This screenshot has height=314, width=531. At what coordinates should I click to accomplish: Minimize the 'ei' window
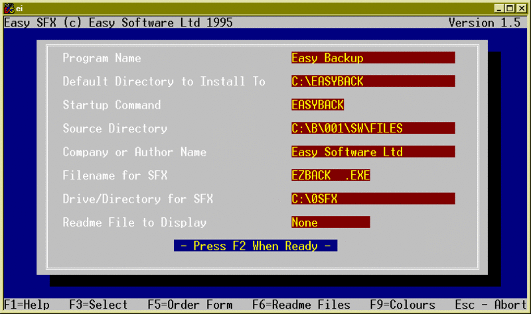tap(499, 9)
